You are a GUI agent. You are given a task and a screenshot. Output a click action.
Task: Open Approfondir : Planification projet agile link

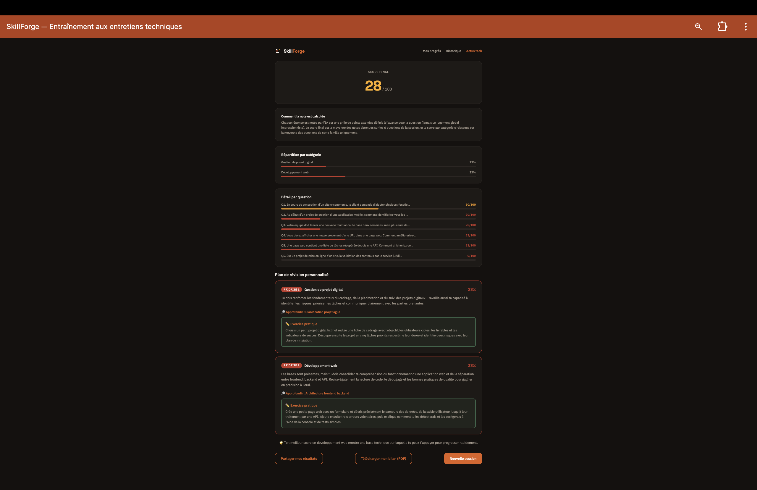click(x=313, y=312)
